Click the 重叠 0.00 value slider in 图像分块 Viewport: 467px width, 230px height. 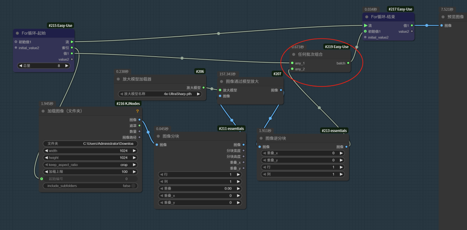click(x=200, y=188)
